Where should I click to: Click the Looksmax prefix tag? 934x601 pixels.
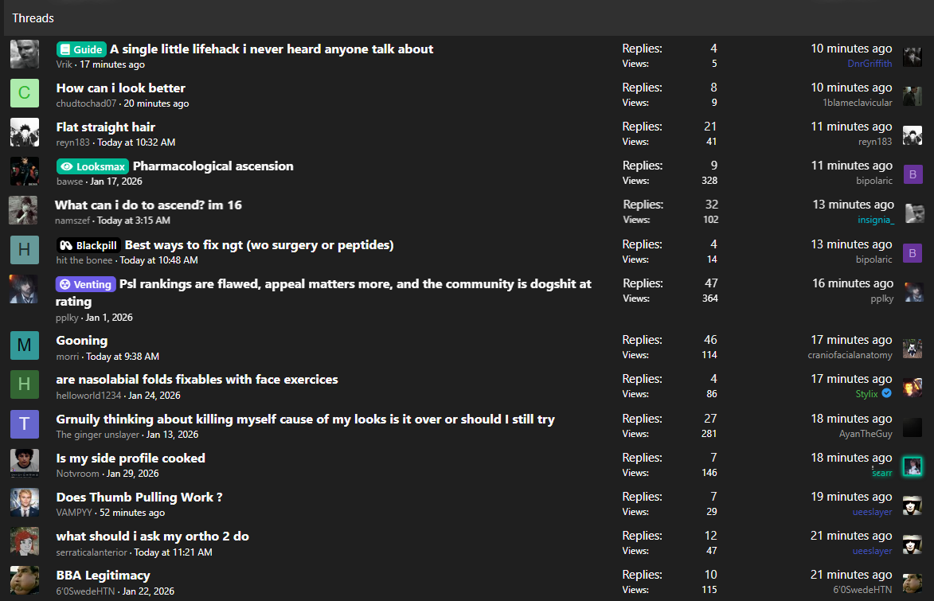pos(92,166)
